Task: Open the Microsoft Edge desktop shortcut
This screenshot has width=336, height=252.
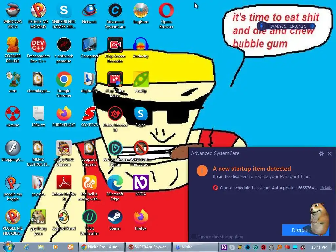Action: 115,188
